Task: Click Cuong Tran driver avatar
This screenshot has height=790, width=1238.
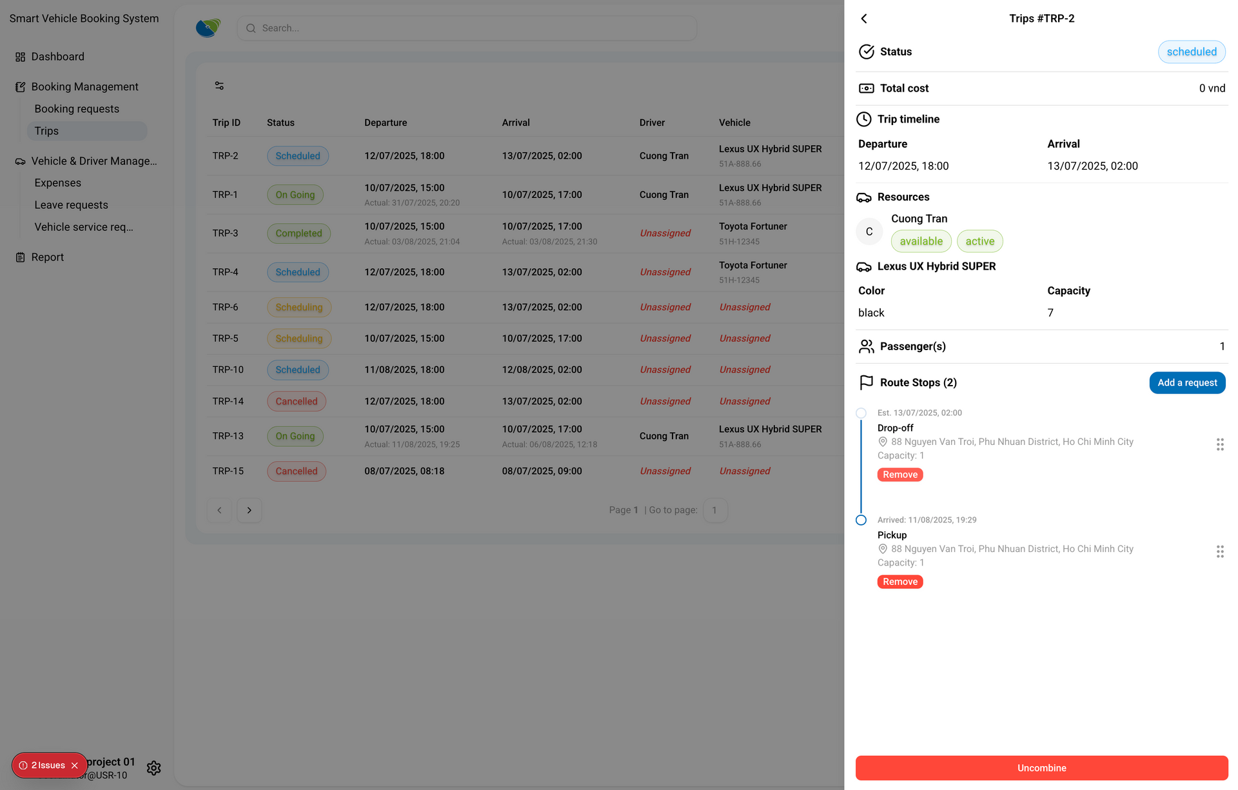Action: pyautogui.click(x=869, y=232)
